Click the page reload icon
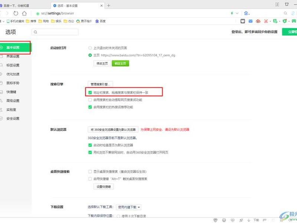This screenshot has width=297, height=223. click(x=16, y=13)
